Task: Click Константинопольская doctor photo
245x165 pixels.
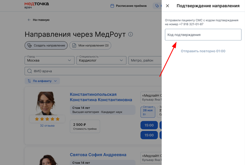Action: pyautogui.click(x=46, y=103)
